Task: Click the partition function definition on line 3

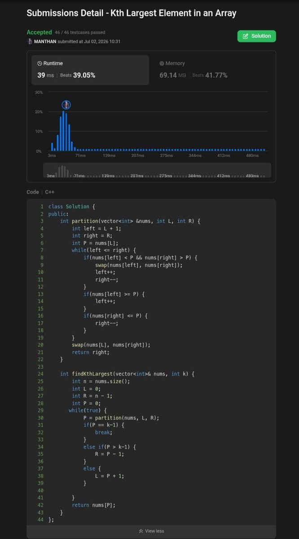Action: tap(130, 221)
